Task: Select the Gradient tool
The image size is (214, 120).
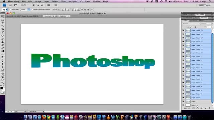Action: point(2,51)
